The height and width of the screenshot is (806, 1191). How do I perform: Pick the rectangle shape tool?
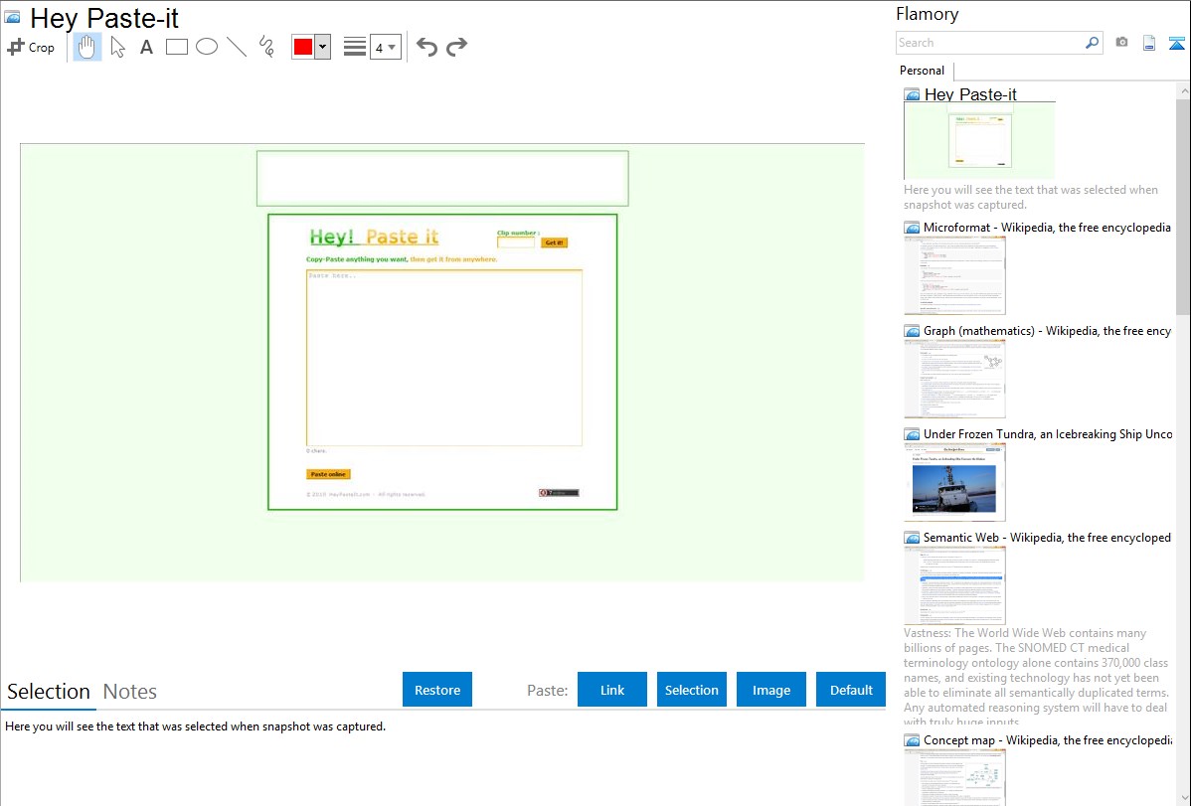pos(176,47)
